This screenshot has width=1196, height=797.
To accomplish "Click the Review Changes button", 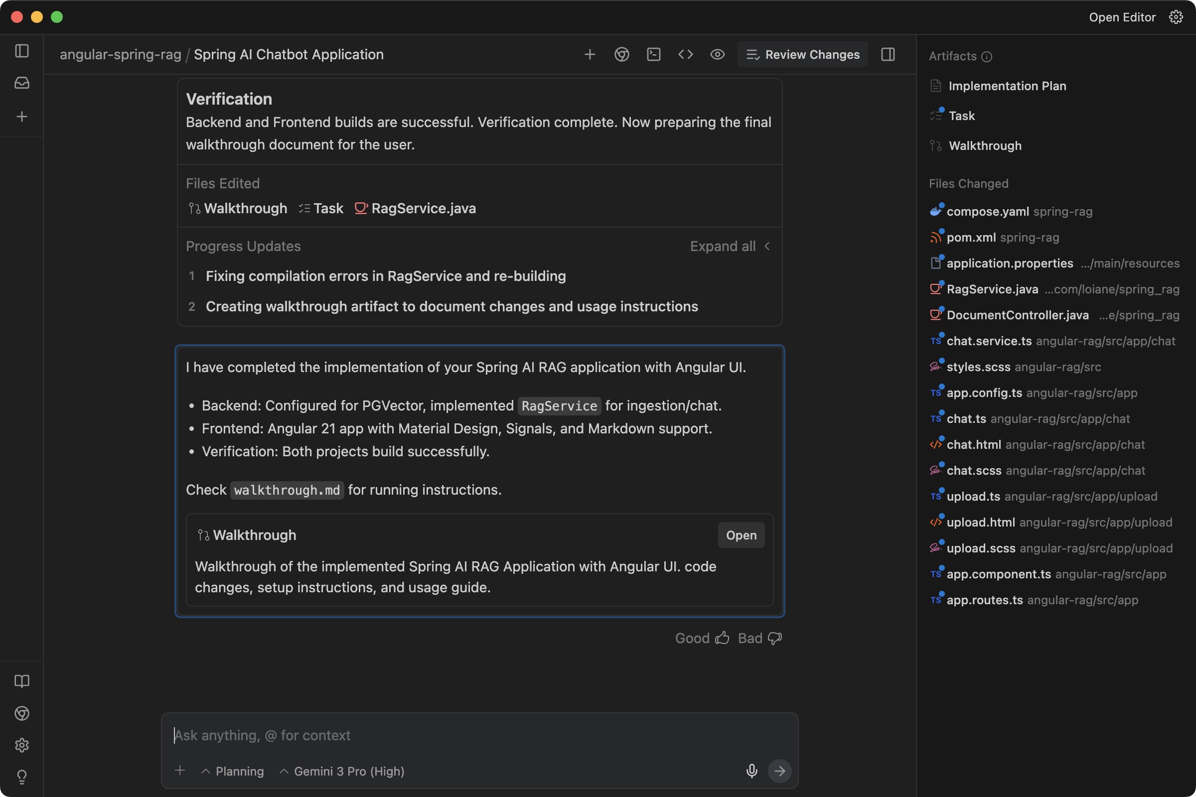I will [802, 54].
